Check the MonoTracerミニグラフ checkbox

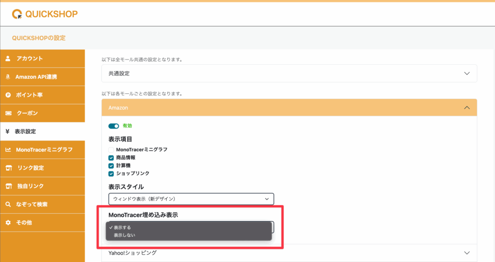tap(111, 150)
